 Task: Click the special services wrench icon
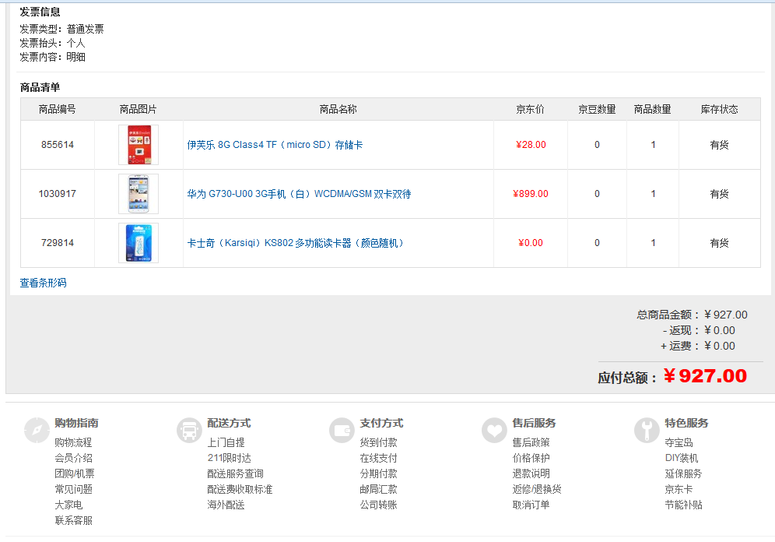(x=647, y=430)
